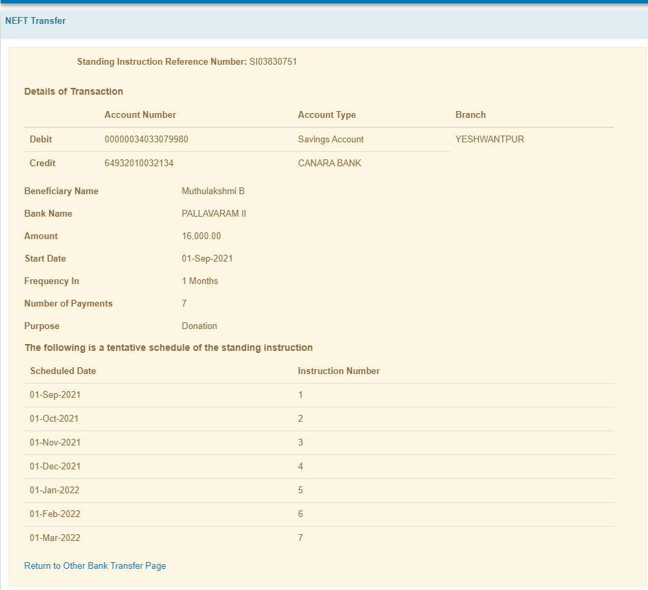Viewport: 648px width, 590px height.
Task: Click the Branch column header
Action: [470, 115]
